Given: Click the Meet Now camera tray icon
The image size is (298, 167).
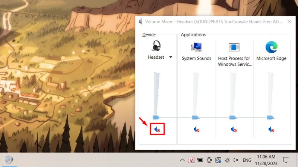Looking at the screenshot, I should 209,160.
